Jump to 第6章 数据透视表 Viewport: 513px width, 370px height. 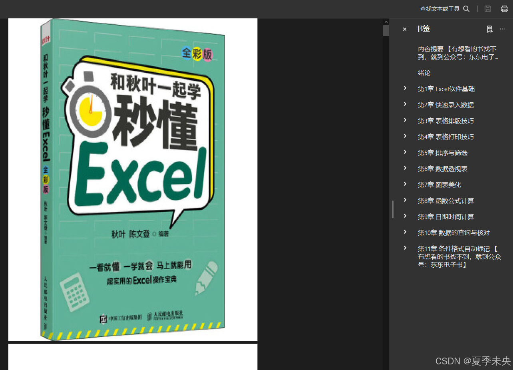click(443, 169)
